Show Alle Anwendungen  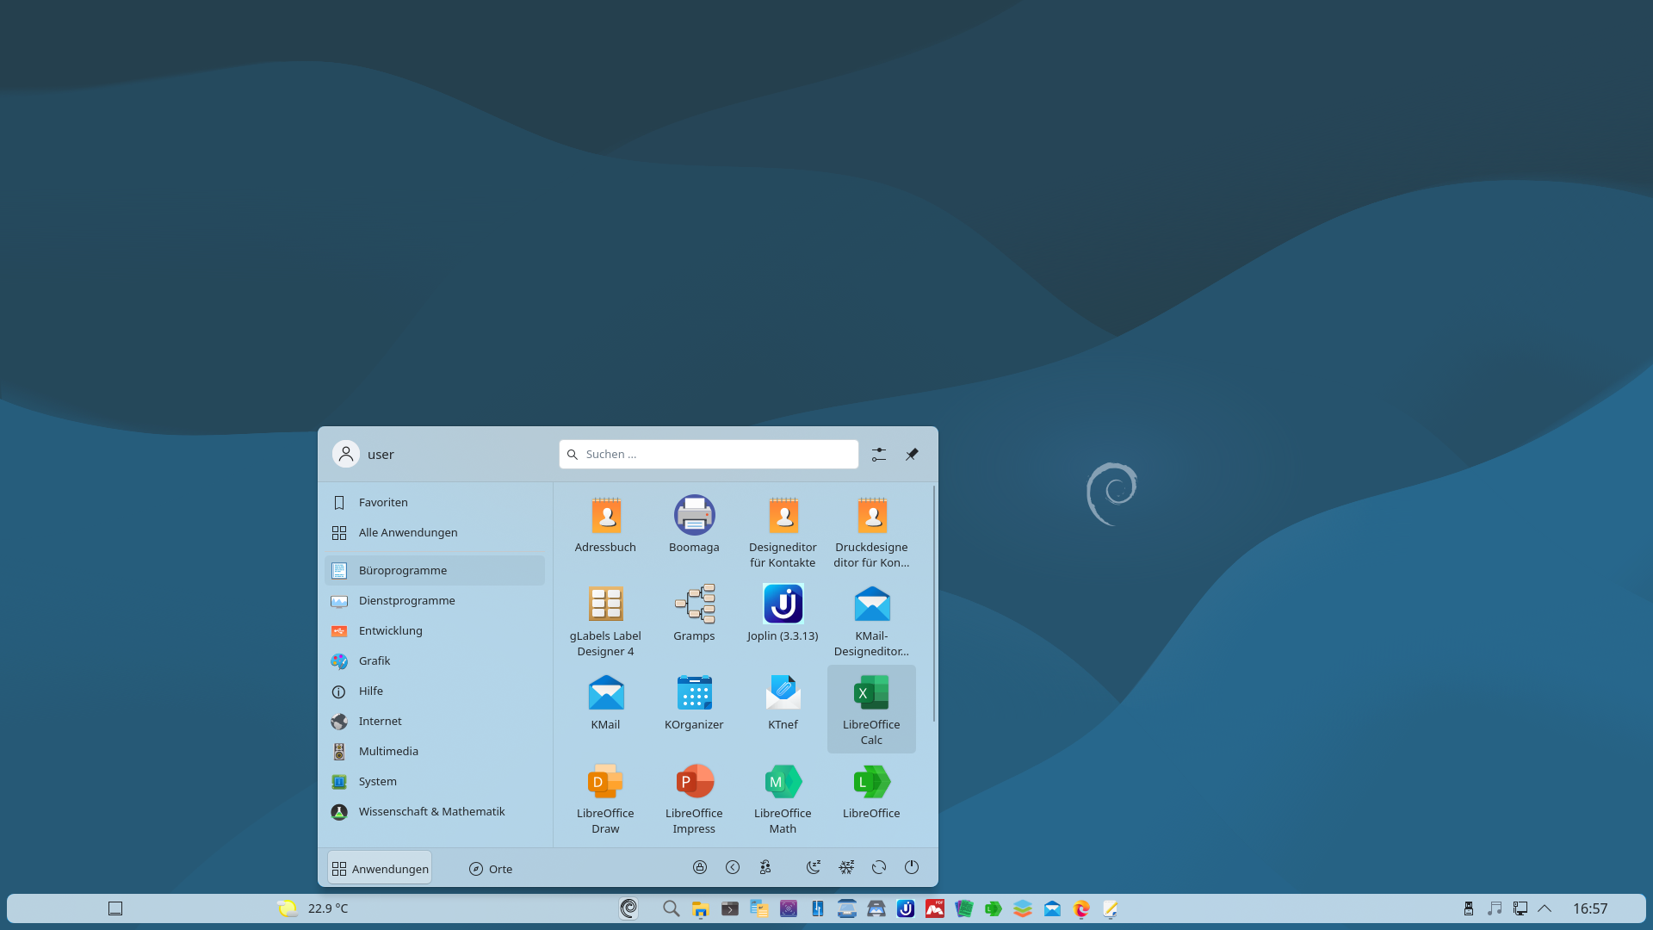coord(435,532)
